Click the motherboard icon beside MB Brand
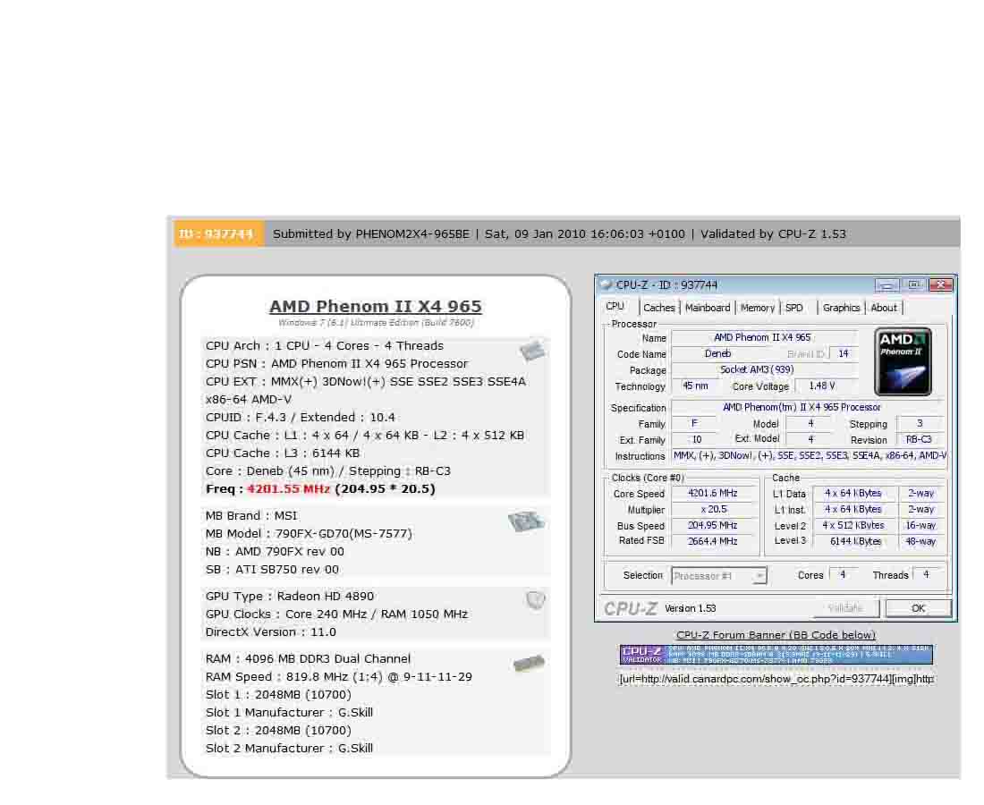This screenshot has height=805, width=984. coord(526,521)
